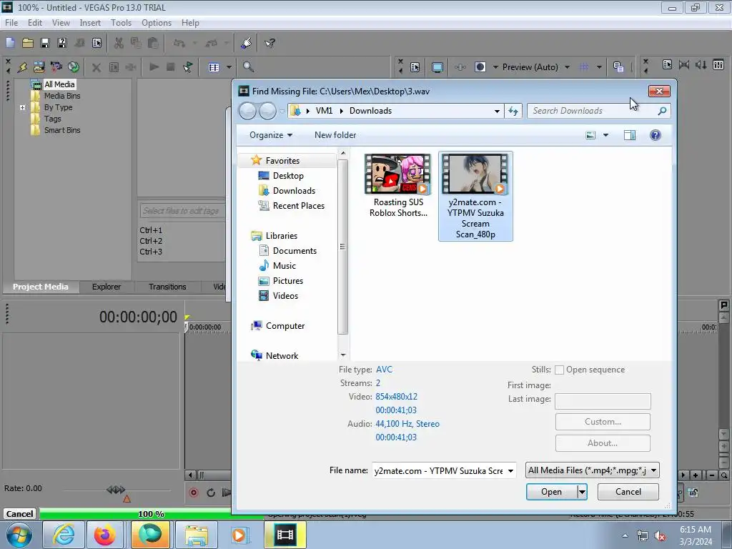
Task: Switch to the Transitions tab
Action: click(167, 287)
